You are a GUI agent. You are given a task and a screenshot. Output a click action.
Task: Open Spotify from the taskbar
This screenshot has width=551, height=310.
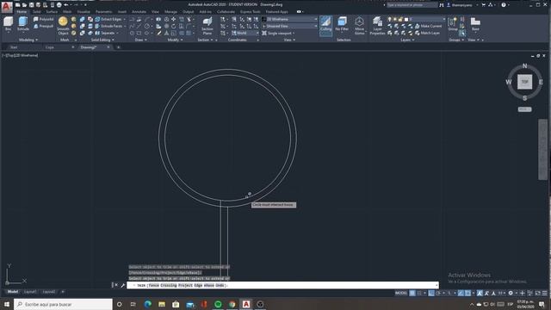(218, 304)
